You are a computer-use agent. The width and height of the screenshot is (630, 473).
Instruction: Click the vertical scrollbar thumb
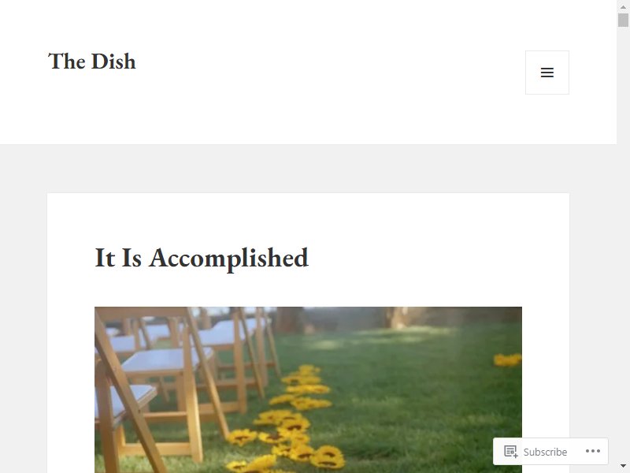coord(623,20)
